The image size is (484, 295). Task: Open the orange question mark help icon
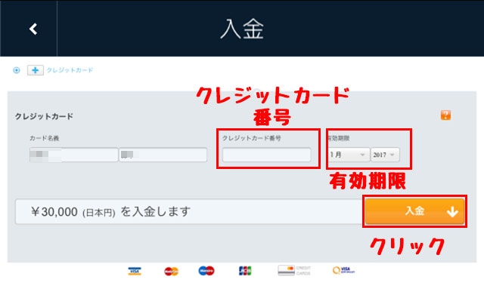445,115
